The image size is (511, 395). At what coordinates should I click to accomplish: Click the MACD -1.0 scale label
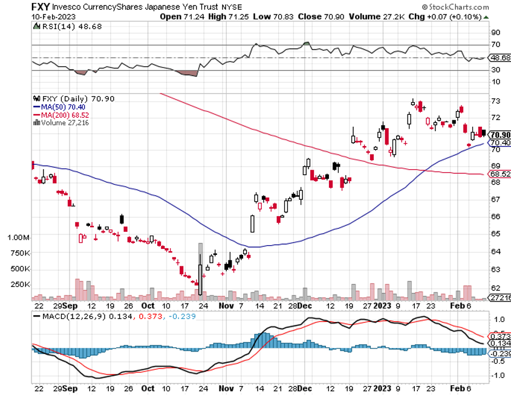(x=498, y=376)
